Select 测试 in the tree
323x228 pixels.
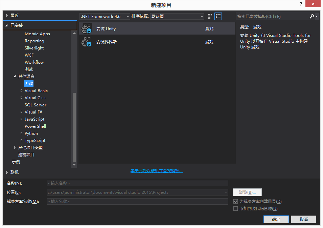pos(29,69)
